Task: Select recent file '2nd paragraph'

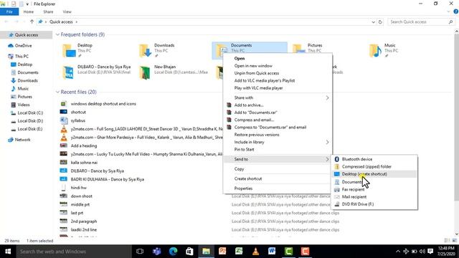Action: pos(84,221)
